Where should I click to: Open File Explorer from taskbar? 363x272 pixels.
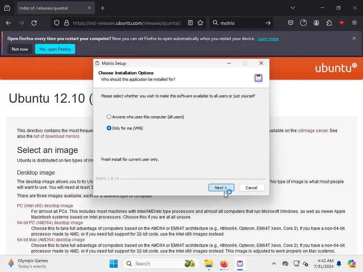(208, 263)
